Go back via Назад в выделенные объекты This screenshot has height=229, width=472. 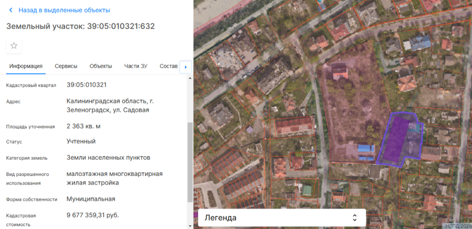[x=64, y=10]
